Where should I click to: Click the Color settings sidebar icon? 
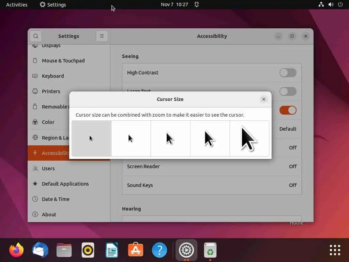click(35, 122)
